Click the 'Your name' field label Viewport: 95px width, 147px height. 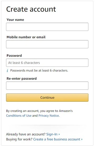(15, 20)
